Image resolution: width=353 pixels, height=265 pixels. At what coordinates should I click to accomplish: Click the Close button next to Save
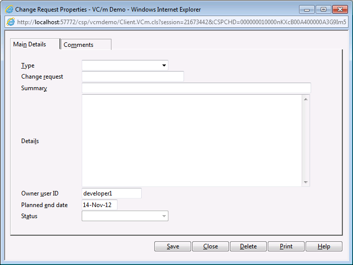coord(210,246)
